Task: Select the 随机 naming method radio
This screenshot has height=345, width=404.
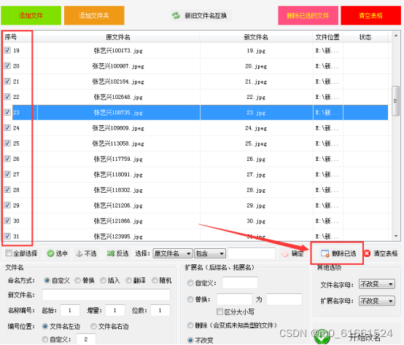Action: (x=155, y=280)
